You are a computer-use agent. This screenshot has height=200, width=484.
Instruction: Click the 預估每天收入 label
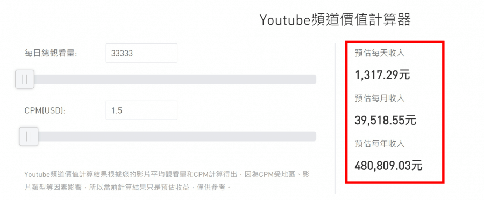pyautogui.click(x=380, y=53)
